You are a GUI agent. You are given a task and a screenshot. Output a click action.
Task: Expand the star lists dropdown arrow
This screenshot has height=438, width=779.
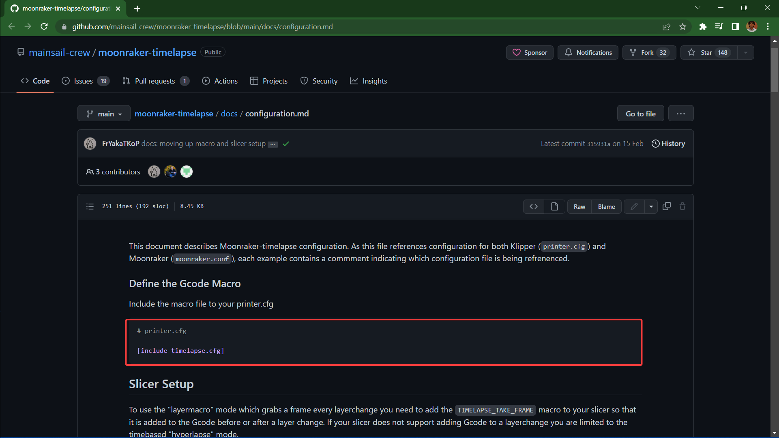point(746,53)
